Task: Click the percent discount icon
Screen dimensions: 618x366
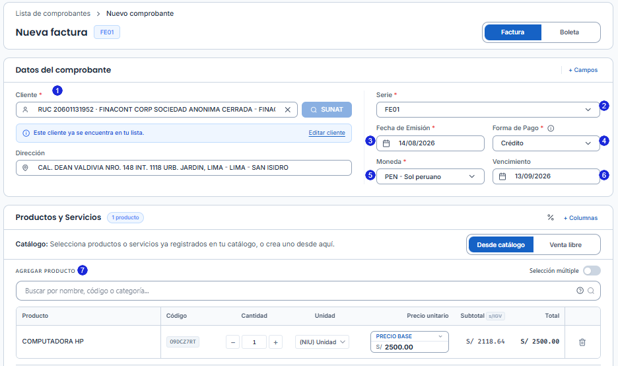Action: 551,218
